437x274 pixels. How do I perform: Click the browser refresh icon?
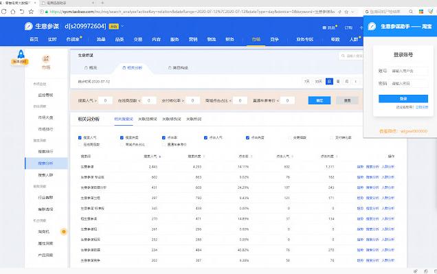3,12
